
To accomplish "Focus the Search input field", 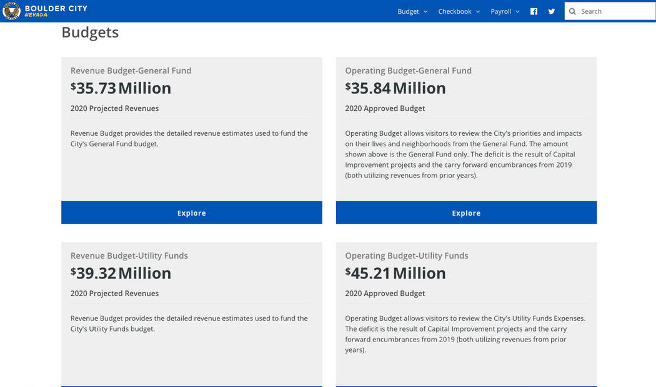I will pos(615,11).
